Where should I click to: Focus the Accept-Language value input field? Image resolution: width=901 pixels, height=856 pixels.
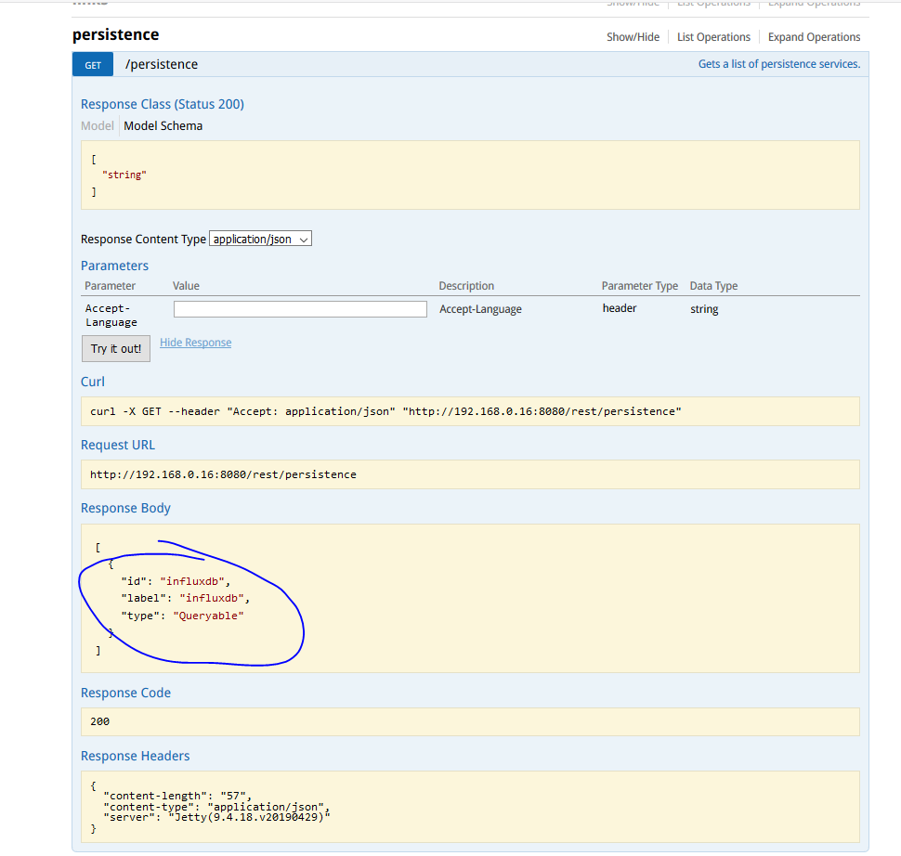tap(300, 309)
